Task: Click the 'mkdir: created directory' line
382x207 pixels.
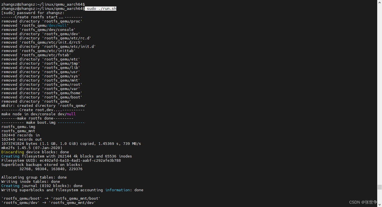Action: 44,106
